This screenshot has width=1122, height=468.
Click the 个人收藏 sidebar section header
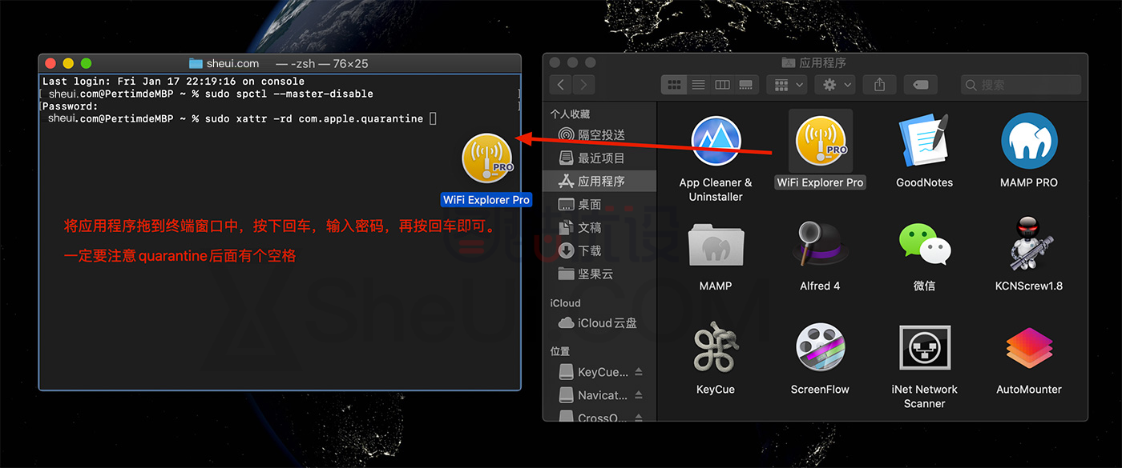(x=570, y=114)
